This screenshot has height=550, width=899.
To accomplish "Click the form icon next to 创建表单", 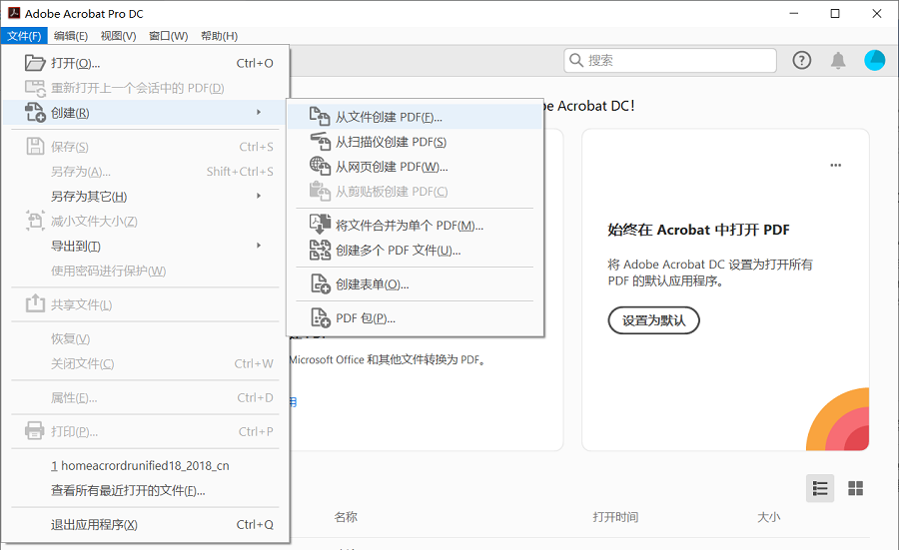I will coord(320,283).
